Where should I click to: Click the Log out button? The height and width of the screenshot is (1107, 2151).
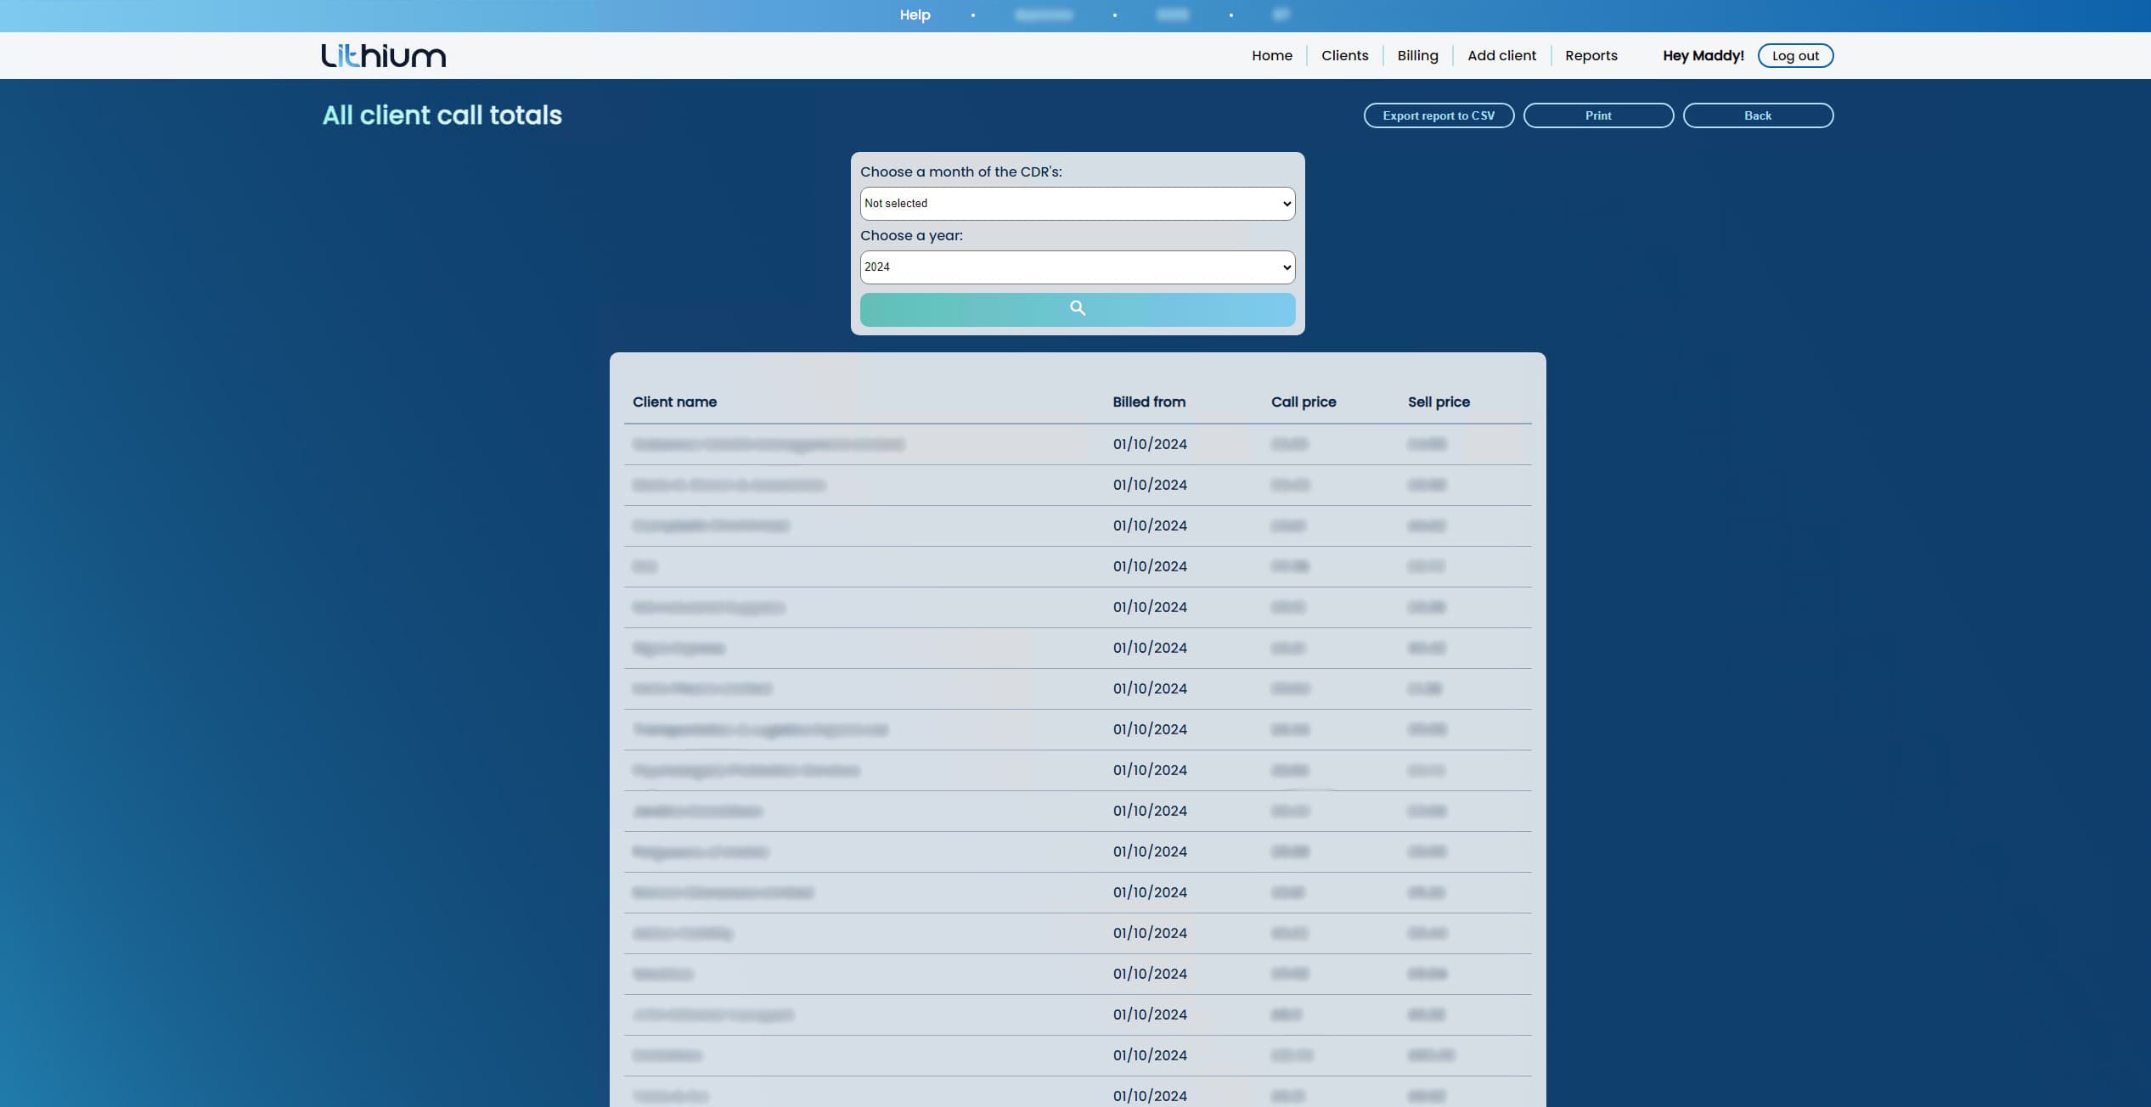1794,56
